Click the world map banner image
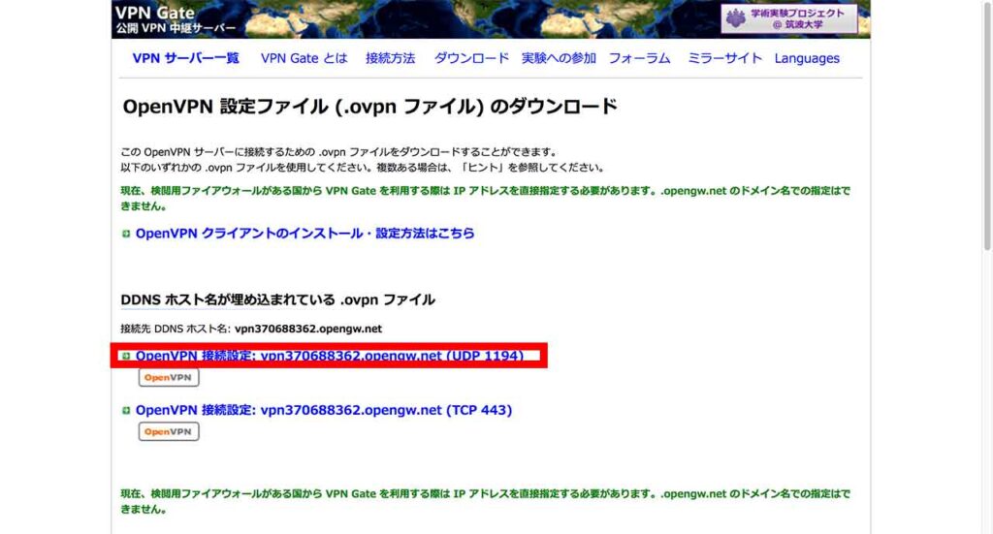Viewport: 993px width, 534px height. pos(475,18)
